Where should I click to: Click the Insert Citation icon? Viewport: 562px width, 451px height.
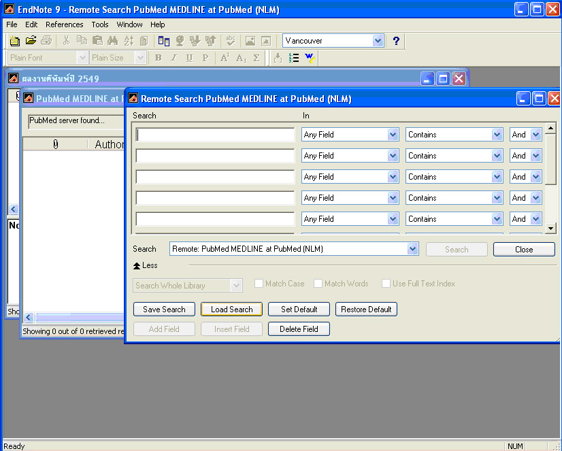(x=278, y=58)
